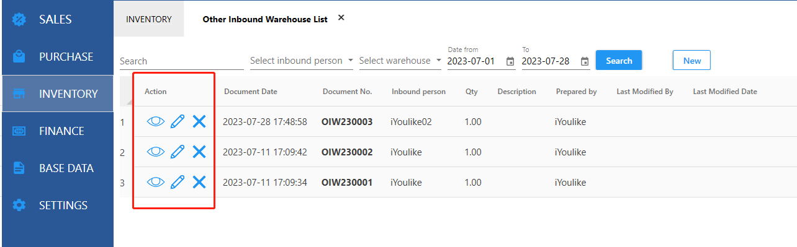Focus the Search text field
This screenshot has height=247, width=797.
(182, 61)
